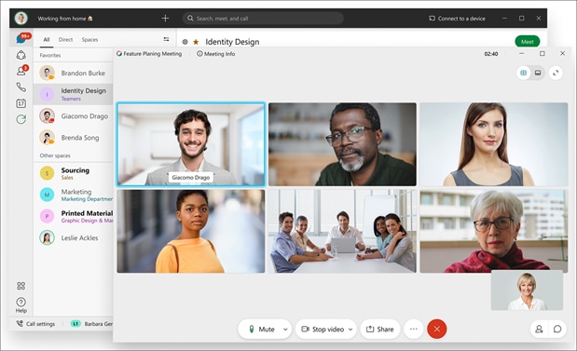This screenshot has width=577, height=351.
Task: Toggle full screen meeting view
Action: [x=556, y=73]
